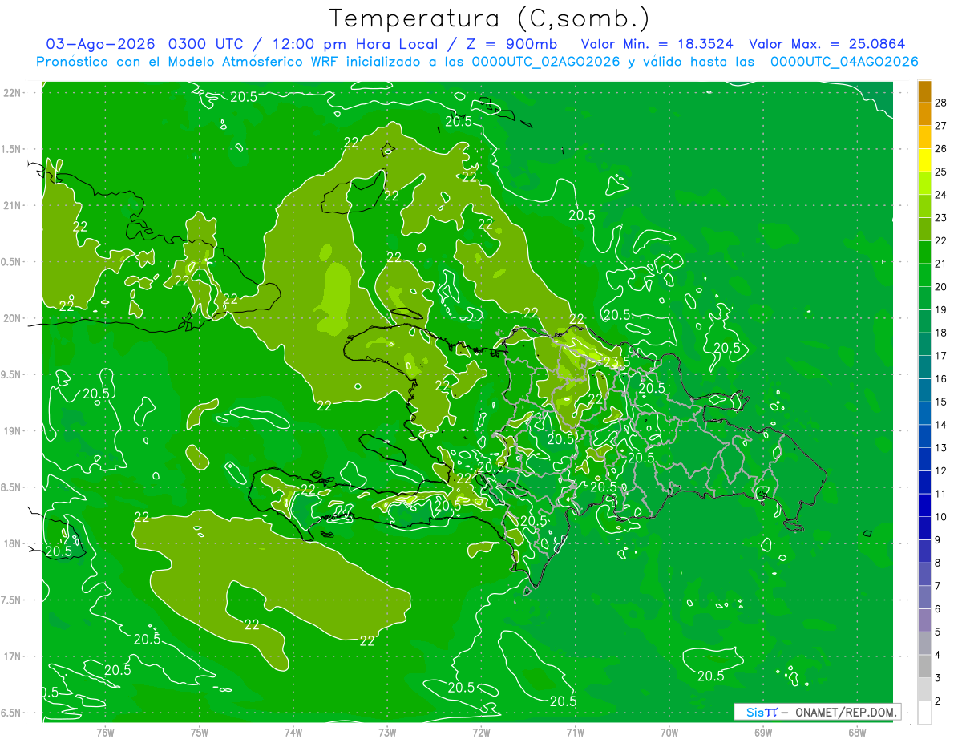Click the '24' color scale label
The height and width of the screenshot is (743, 962).
941,195
